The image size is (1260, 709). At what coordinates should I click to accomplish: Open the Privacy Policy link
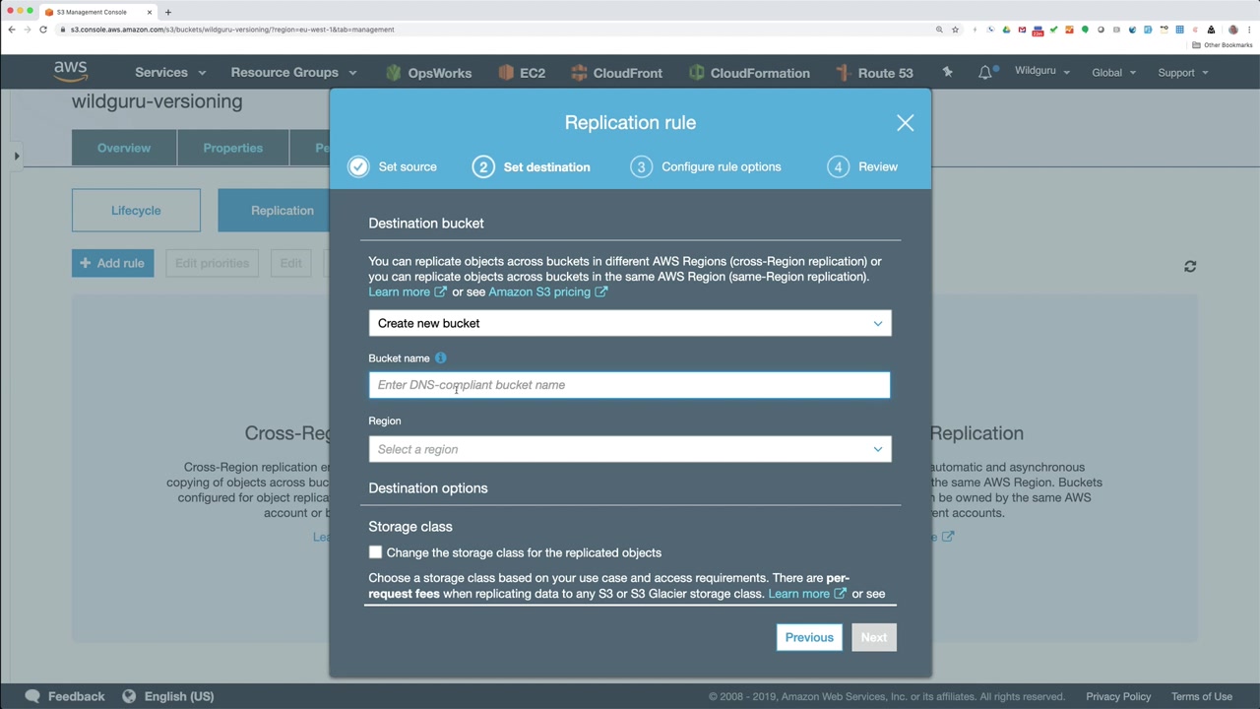[x=1118, y=696]
